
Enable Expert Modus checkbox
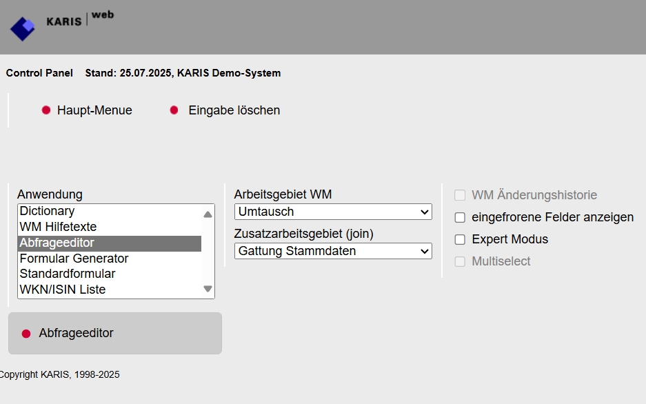[x=460, y=239]
